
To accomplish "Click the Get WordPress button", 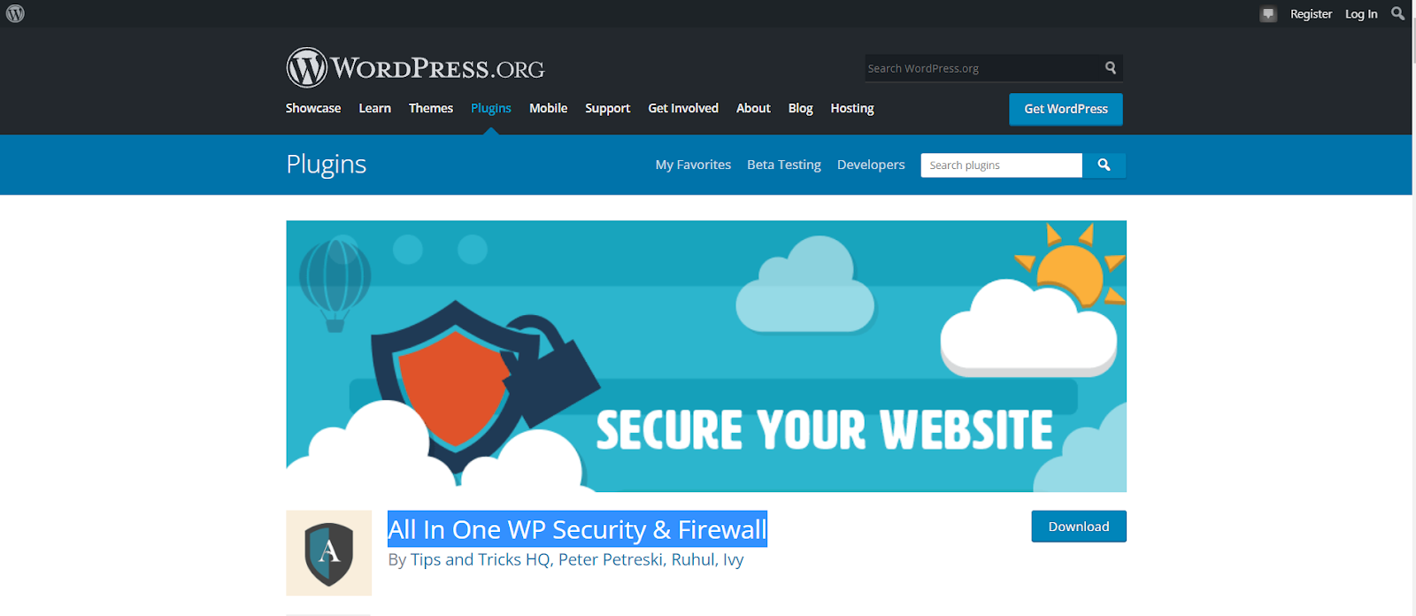I will 1066,109.
